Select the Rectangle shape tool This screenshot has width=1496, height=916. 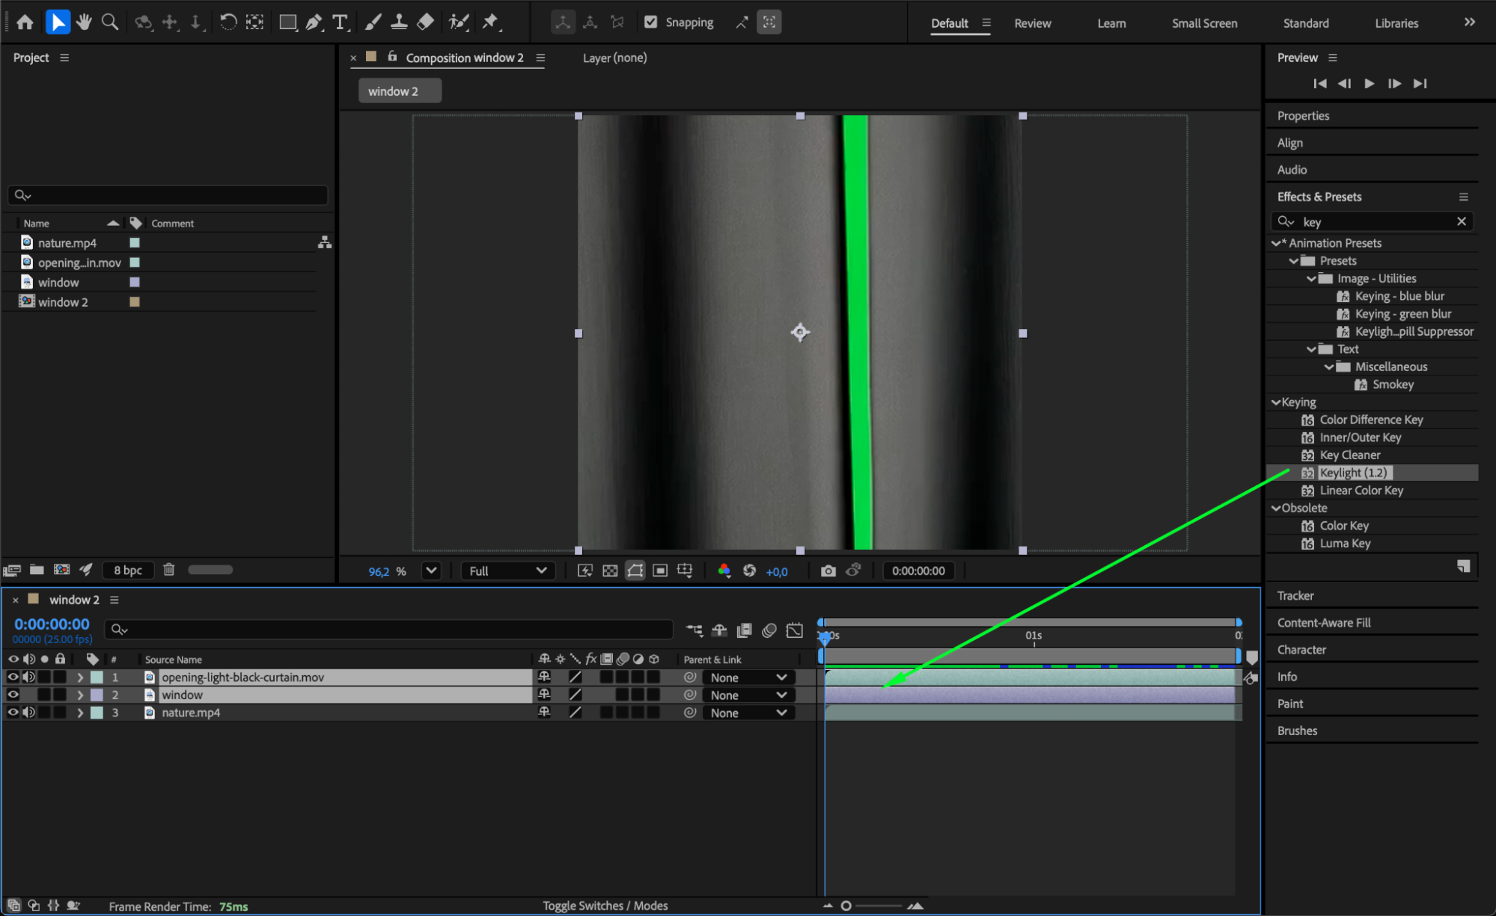[x=287, y=22]
